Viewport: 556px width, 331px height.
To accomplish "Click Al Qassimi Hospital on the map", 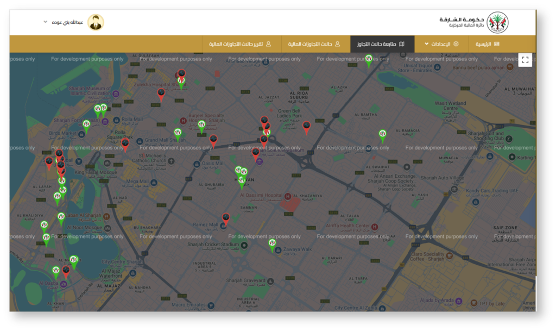I will click(266, 195).
